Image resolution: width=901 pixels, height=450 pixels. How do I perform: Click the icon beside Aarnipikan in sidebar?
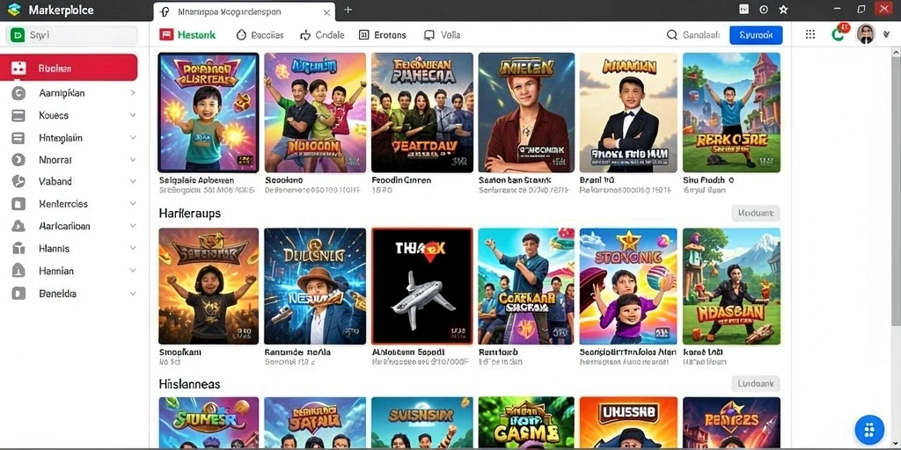pos(18,93)
